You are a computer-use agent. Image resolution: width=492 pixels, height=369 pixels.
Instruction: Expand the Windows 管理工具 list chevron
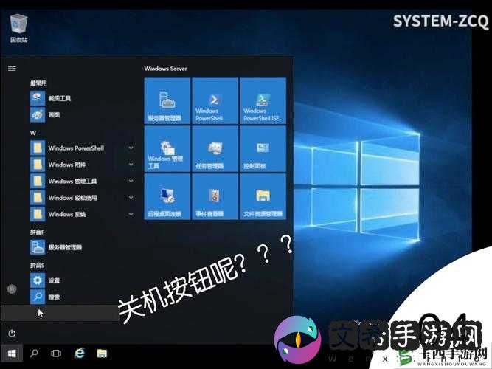131,181
